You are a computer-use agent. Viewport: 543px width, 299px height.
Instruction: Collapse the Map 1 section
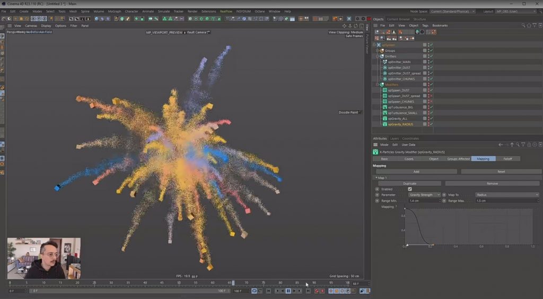pos(376,178)
